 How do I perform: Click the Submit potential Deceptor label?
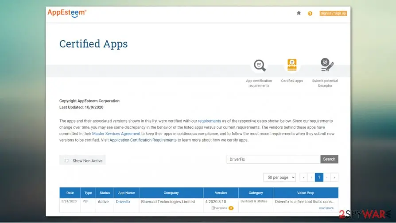pos(325,83)
